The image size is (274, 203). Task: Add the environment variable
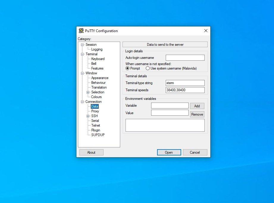(197, 106)
